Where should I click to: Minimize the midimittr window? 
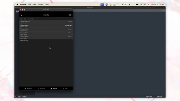(22, 10)
